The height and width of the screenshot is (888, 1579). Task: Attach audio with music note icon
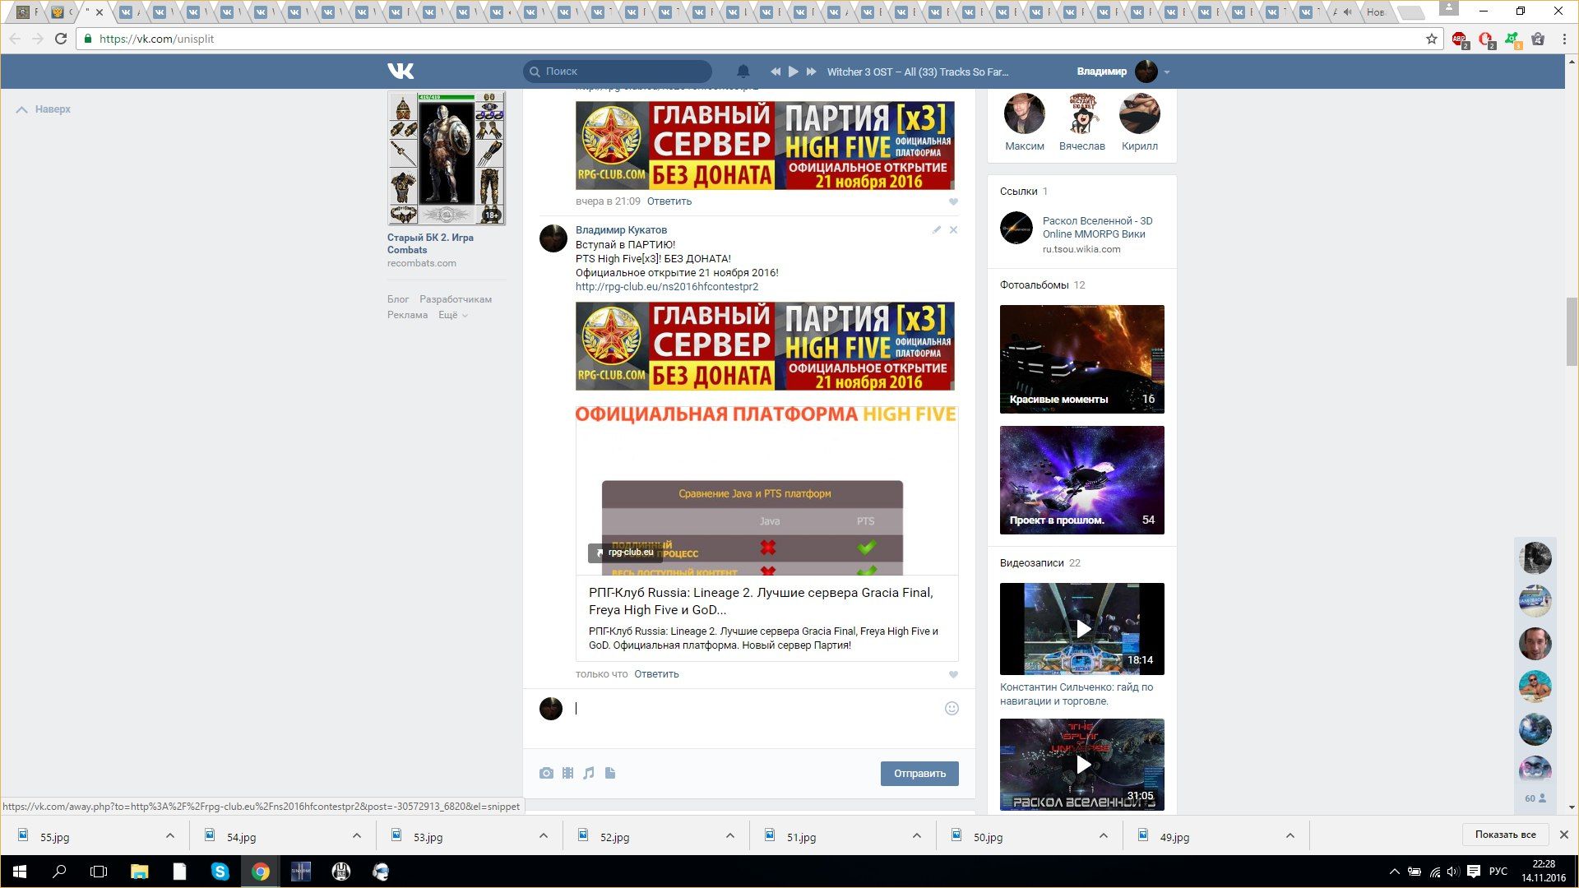(x=589, y=773)
